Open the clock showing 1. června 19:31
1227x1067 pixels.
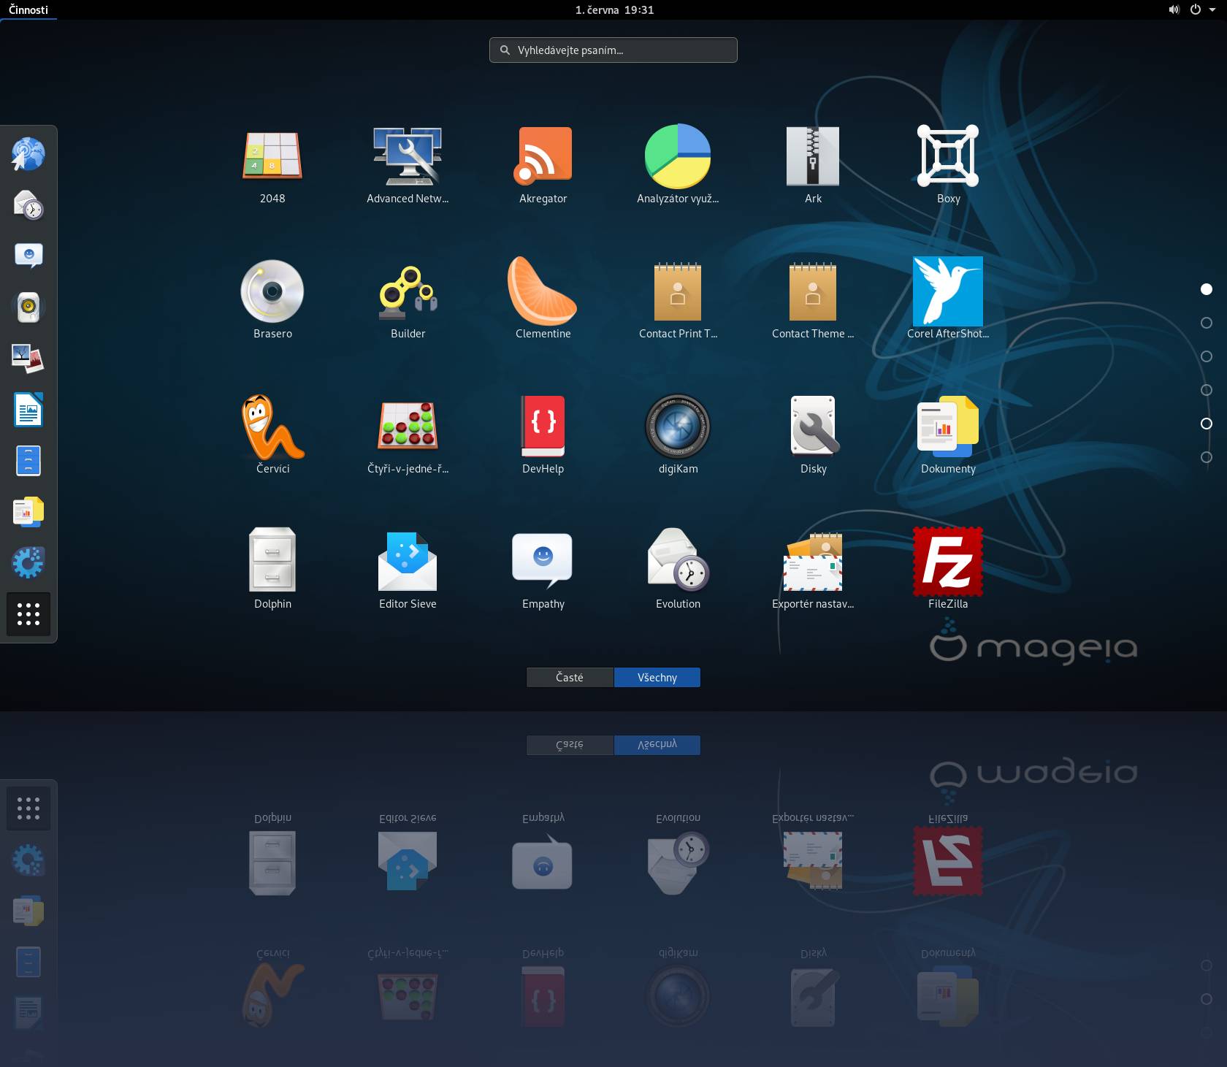614,9
